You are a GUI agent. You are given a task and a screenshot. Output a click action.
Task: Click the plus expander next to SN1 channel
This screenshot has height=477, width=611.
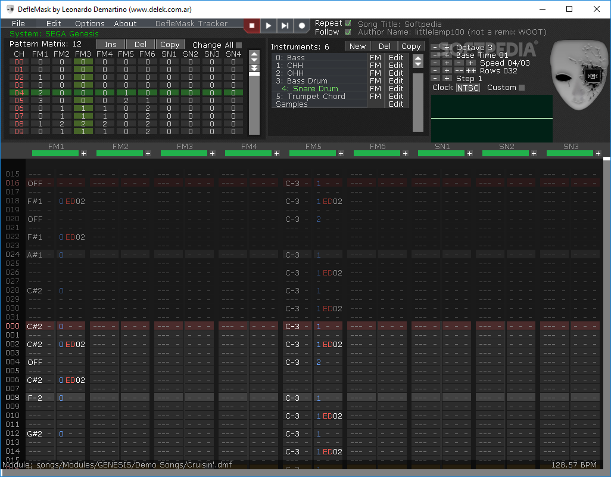[x=469, y=154]
